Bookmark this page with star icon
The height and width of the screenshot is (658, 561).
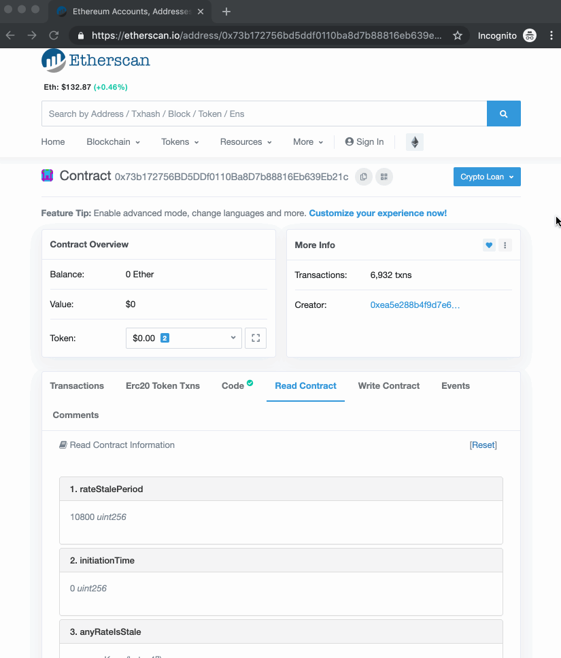(x=458, y=35)
